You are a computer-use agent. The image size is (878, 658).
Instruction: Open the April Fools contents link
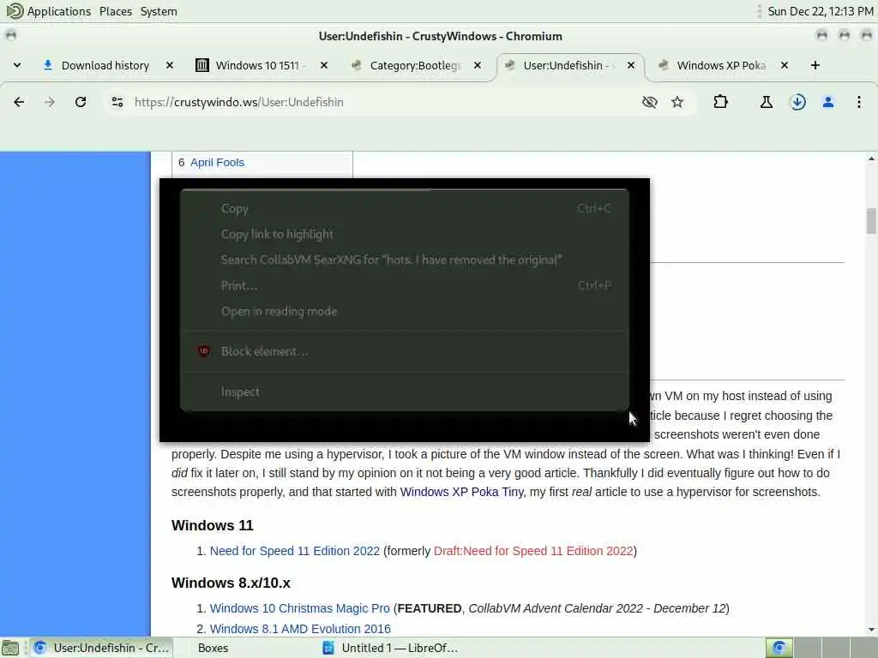217,162
